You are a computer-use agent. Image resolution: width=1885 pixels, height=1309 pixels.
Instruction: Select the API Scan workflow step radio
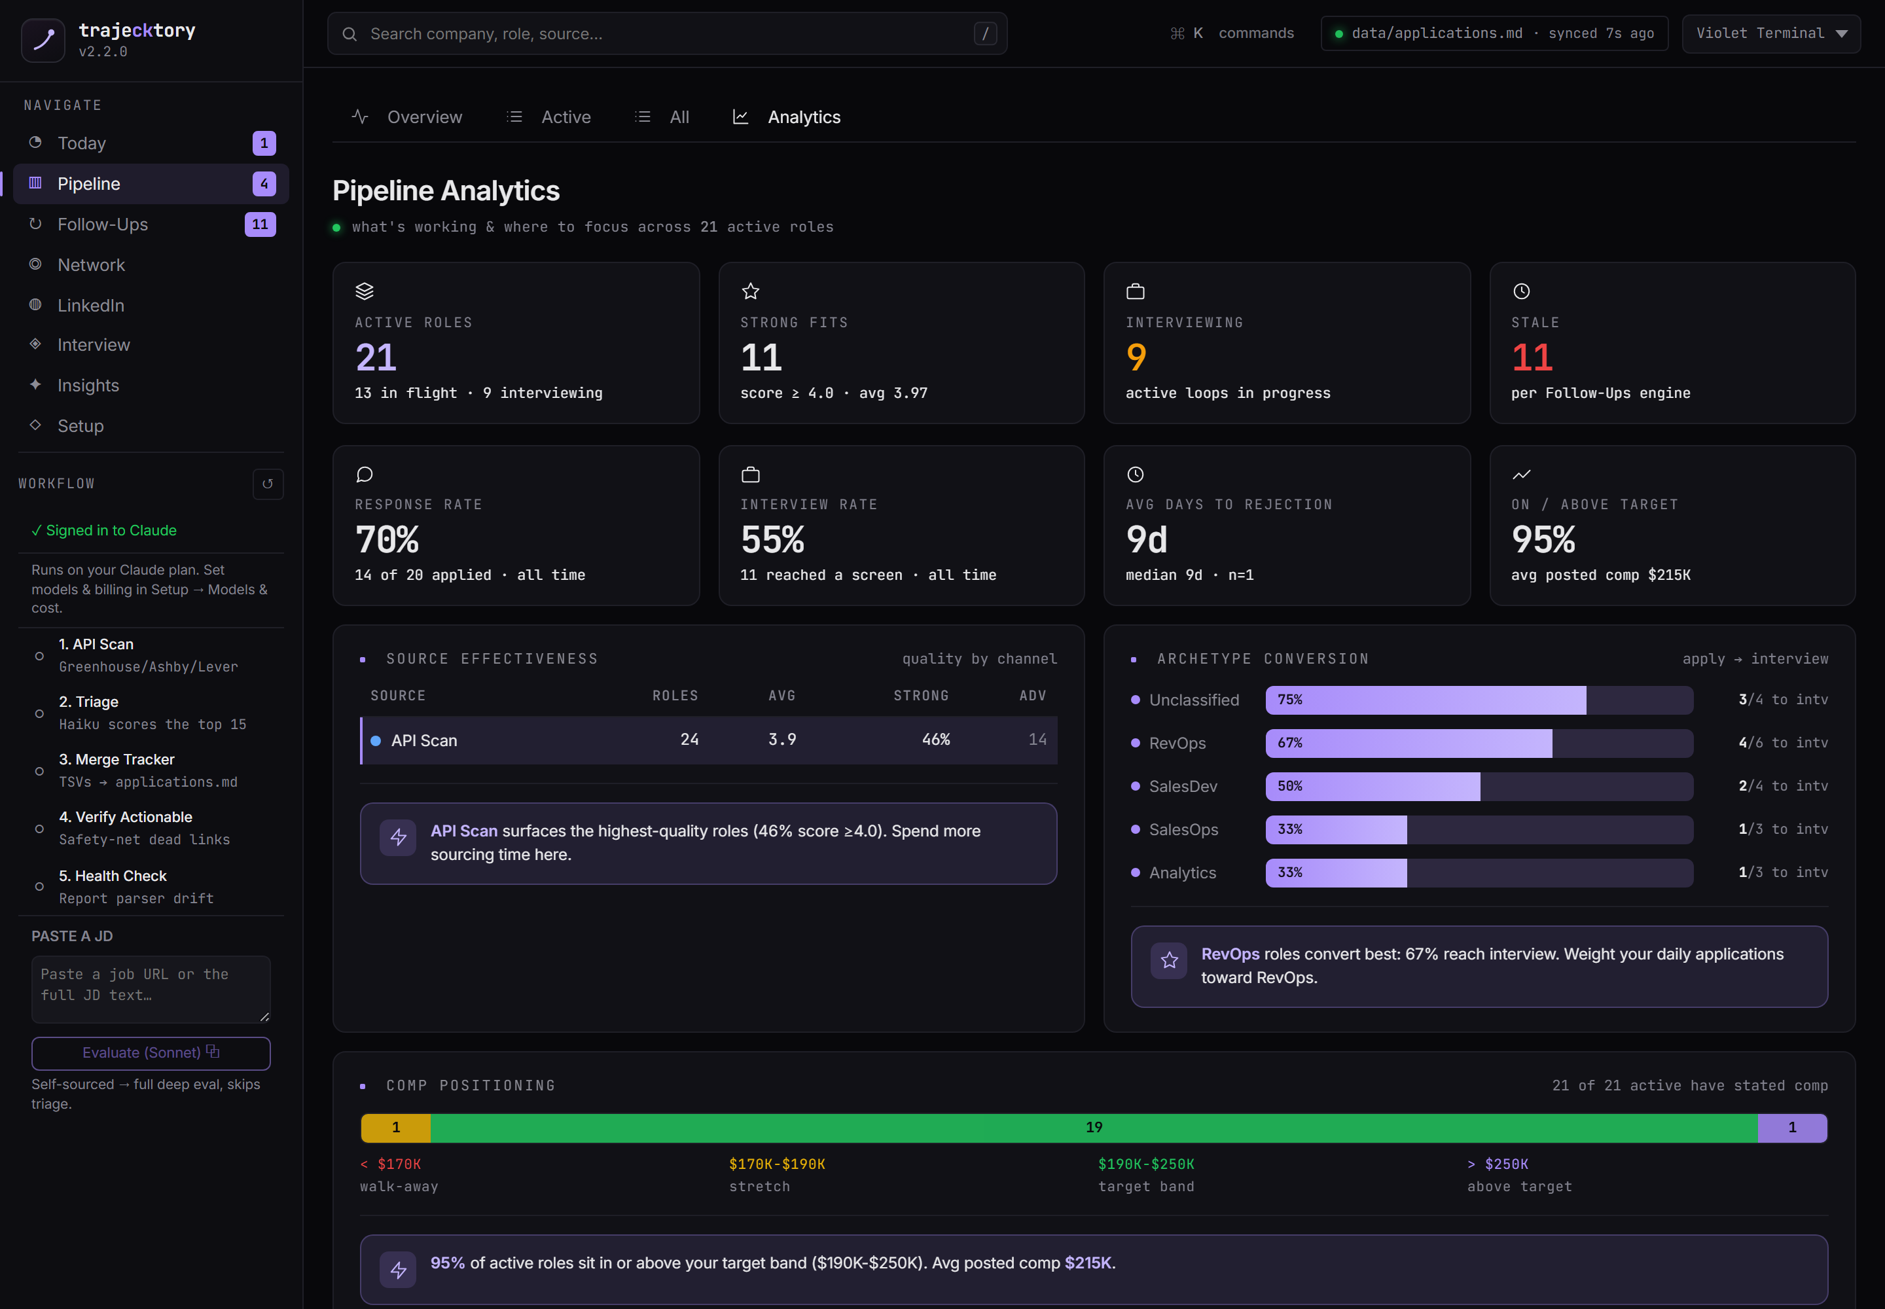tap(39, 656)
